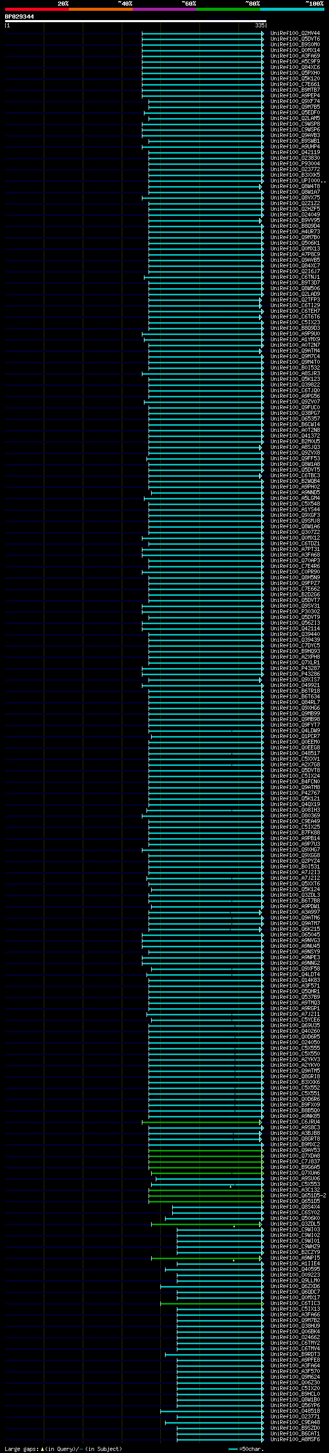This screenshot has width=329, height=1453.
Task: Open hit UniRef100_A3FA69
Action: pyautogui.click(x=295, y=56)
